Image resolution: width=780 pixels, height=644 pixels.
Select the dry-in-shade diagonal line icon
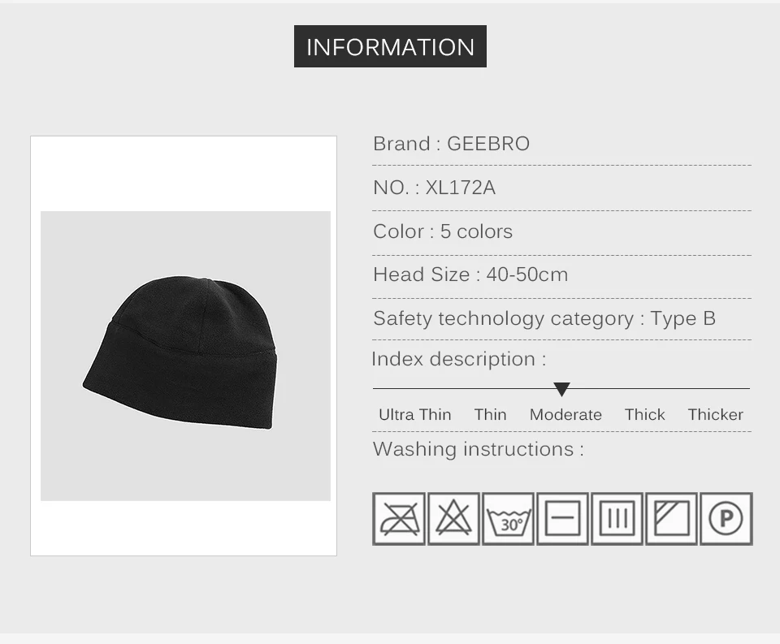(x=671, y=519)
